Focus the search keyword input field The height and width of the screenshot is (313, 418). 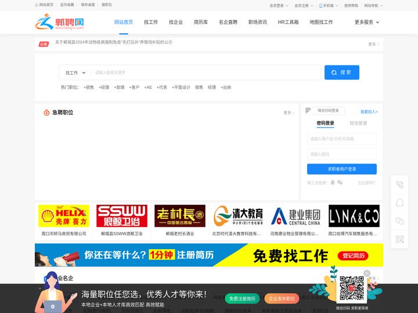[x=206, y=72]
